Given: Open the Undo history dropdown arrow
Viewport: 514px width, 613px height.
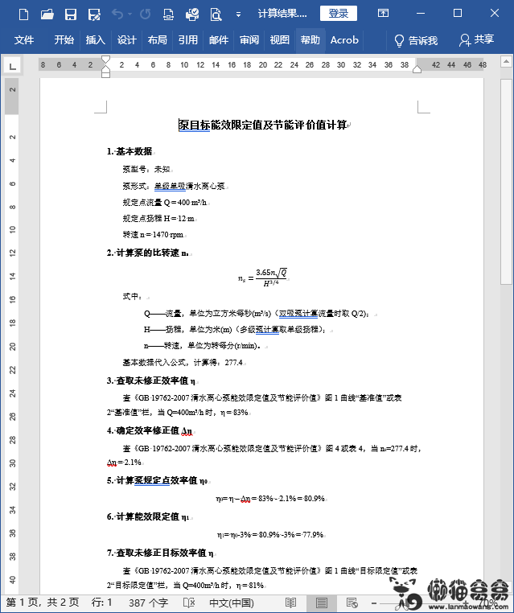Looking at the screenshot, I should coord(130,14).
